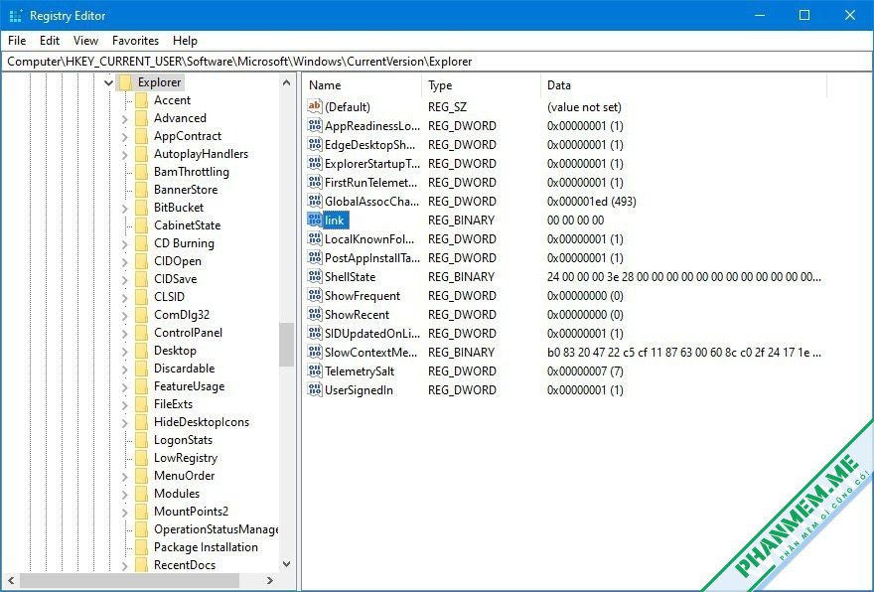Viewport: 874px width, 592px height.
Task: Click the TelemetrySalt value icon
Action: click(x=315, y=370)
